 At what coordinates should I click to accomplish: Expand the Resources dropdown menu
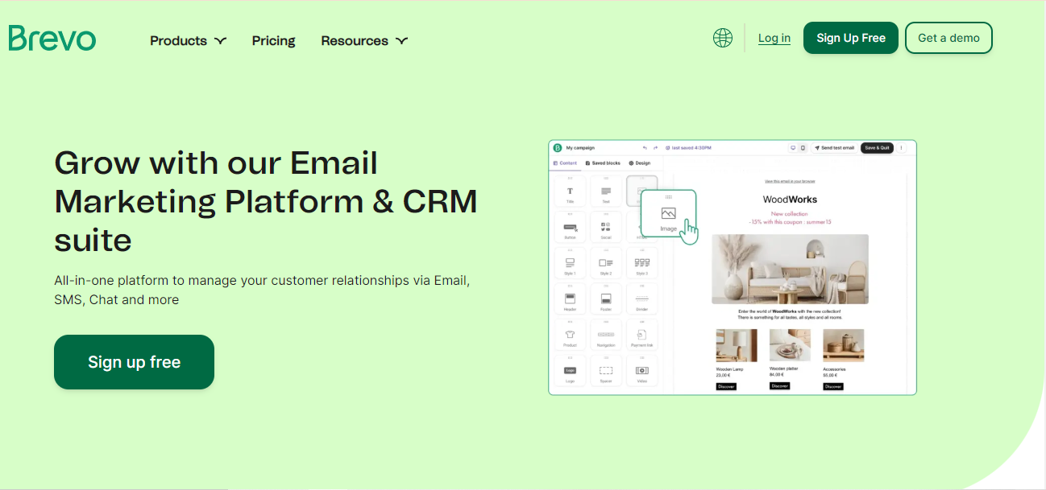coord(364,41)
